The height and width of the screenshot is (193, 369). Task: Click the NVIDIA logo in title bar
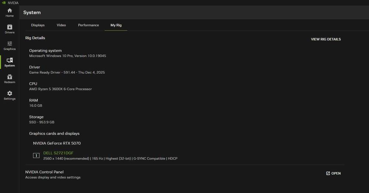click(x=4, y=3)
